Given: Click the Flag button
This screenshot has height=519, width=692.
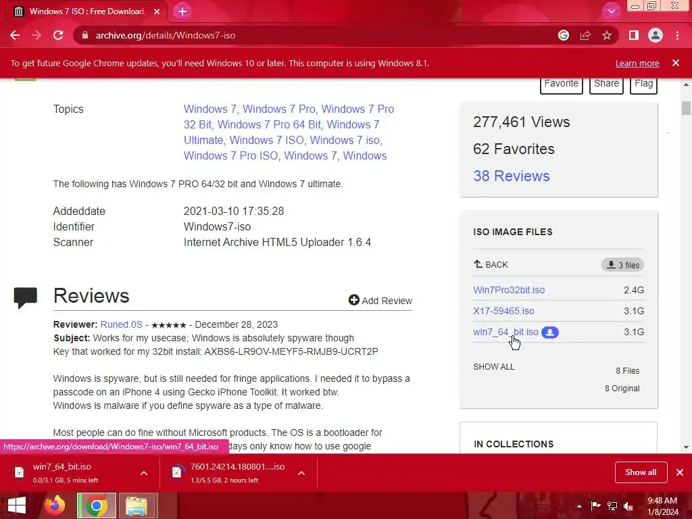Looking at the screenshot, I should (x=644, y=84).
